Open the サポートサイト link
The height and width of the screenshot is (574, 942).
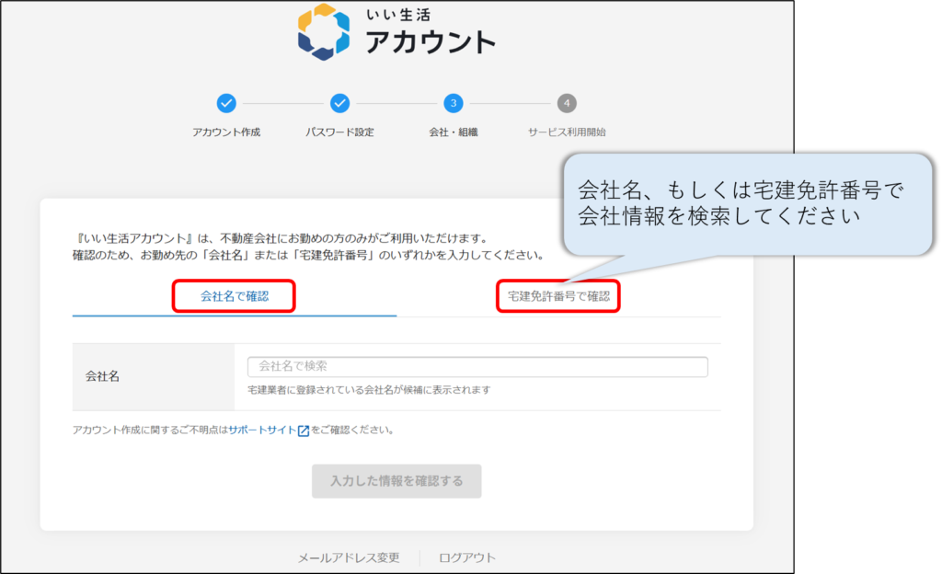pos(262,430)
